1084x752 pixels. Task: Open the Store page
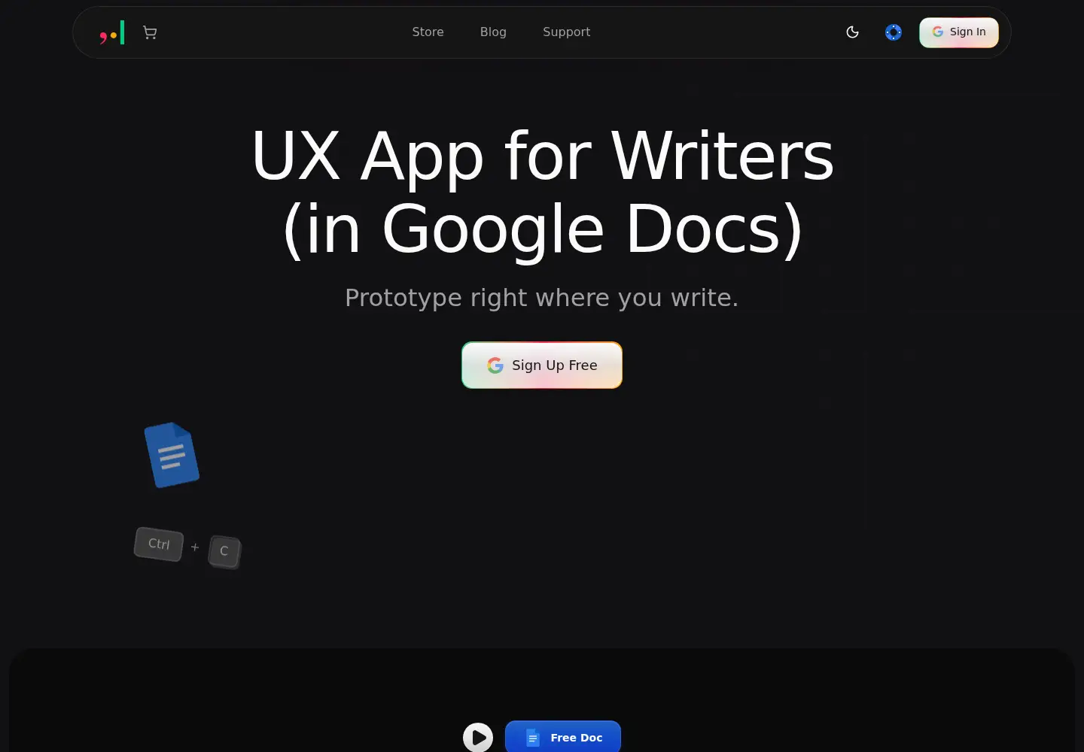tap(428, 32)
